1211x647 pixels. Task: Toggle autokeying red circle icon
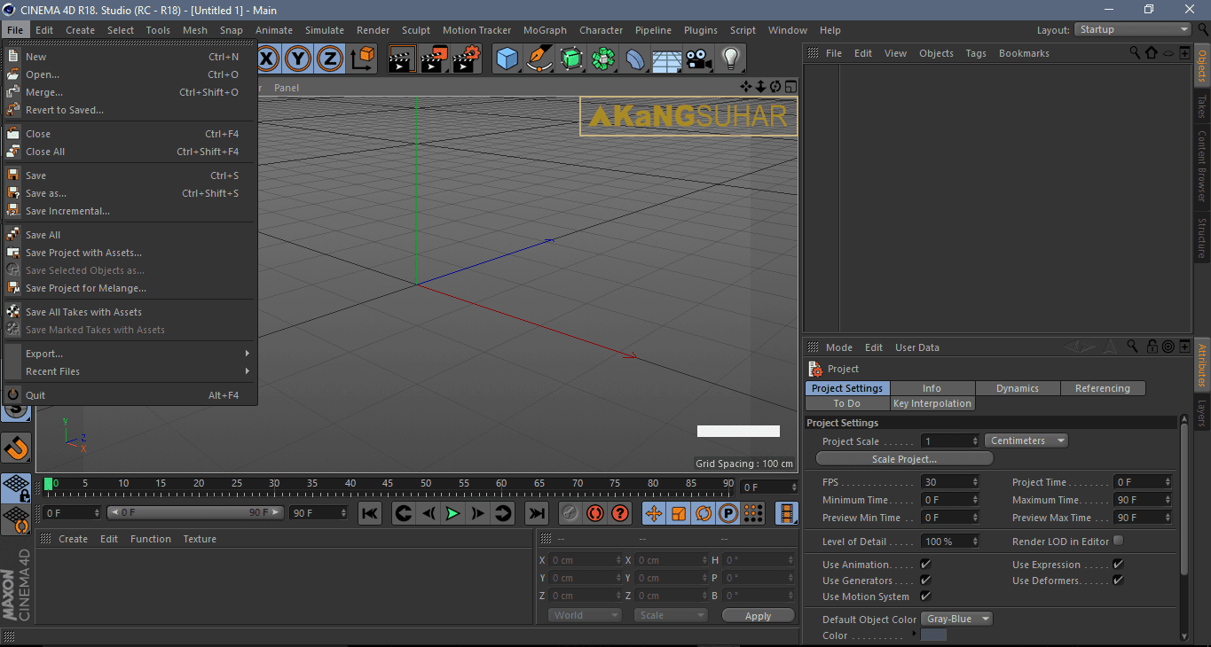coord(595,513)
